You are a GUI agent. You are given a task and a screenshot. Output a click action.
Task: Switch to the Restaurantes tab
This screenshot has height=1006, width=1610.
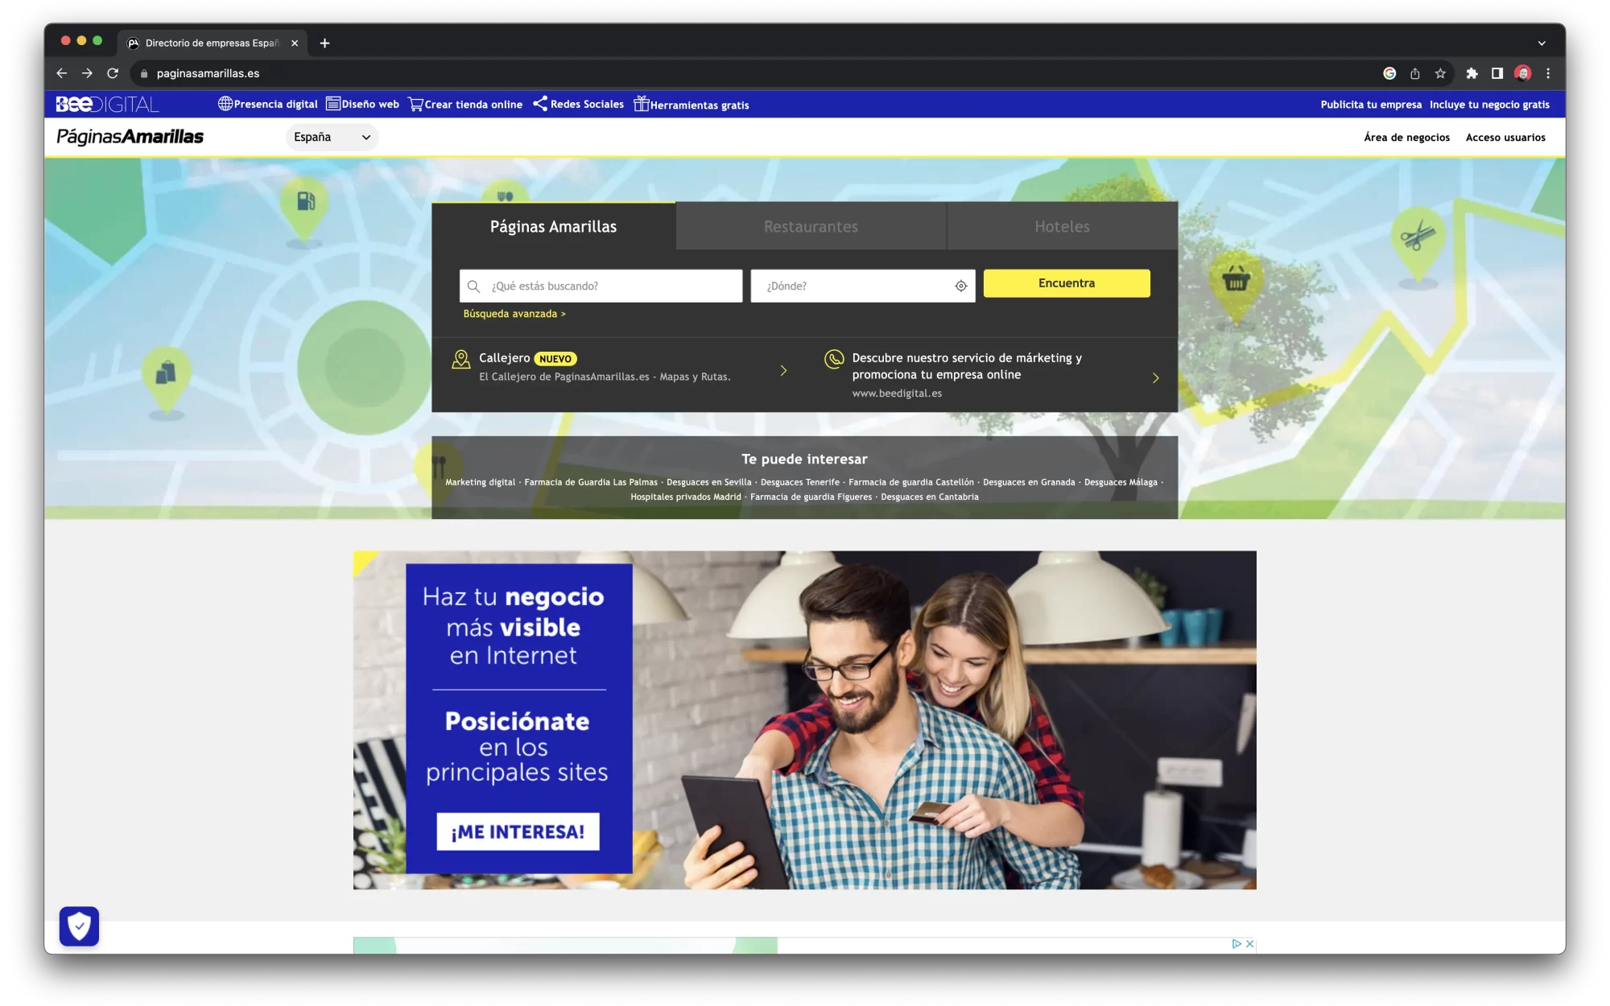(x=811, y=226)
